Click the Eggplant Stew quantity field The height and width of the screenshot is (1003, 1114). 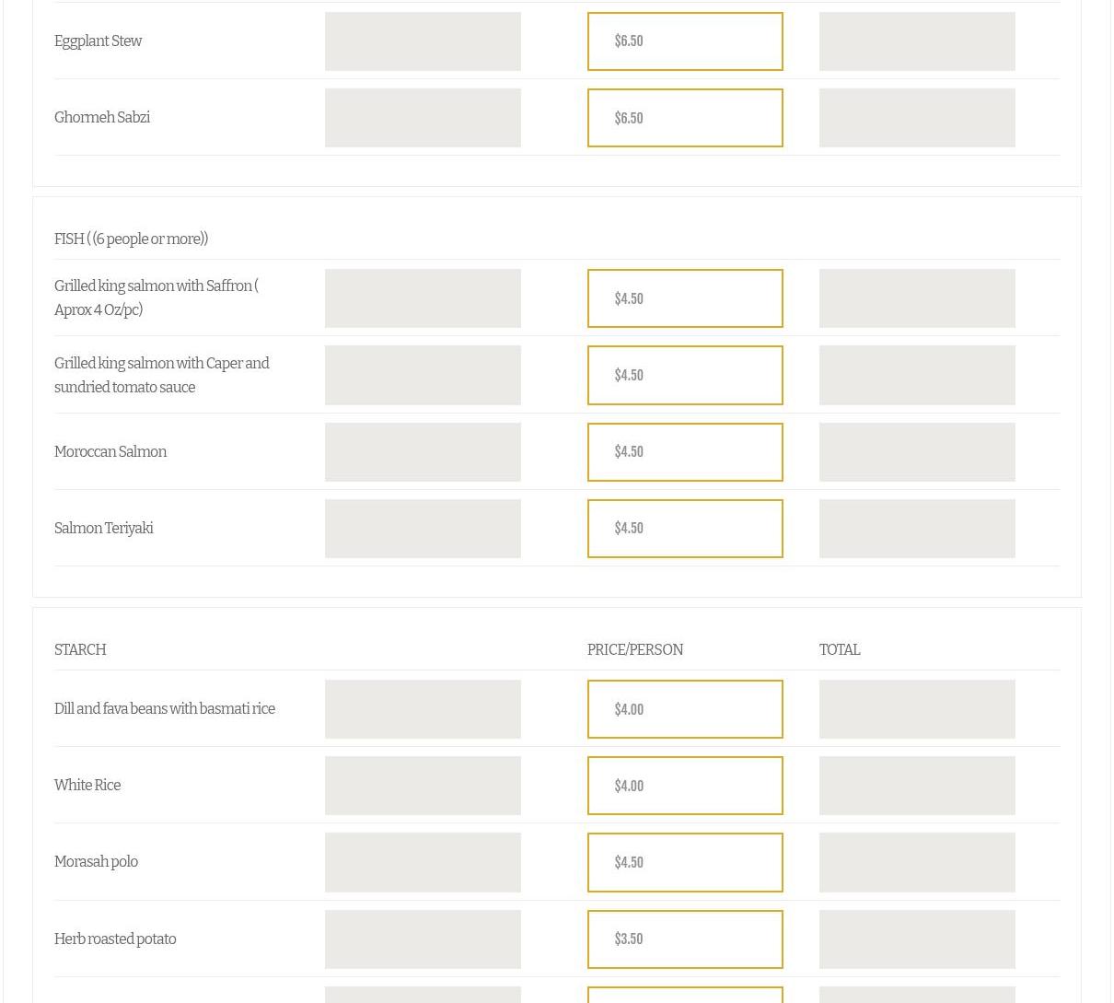click(x=423, y=41)
